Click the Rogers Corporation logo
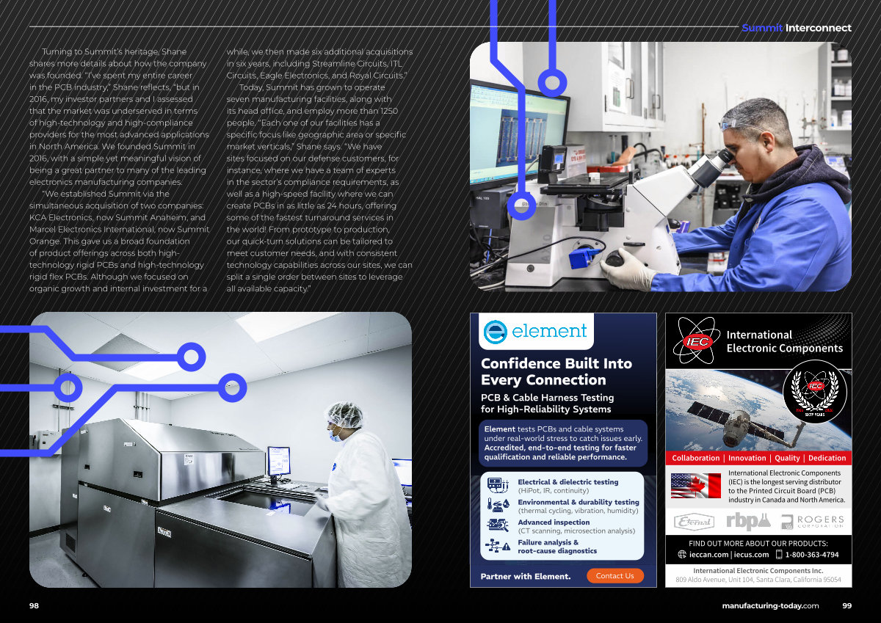The image size is (881, 623). (812, 522)
